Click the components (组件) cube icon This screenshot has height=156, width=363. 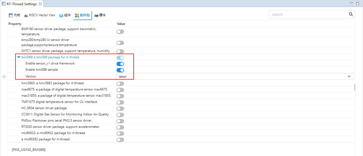[61, 15]
